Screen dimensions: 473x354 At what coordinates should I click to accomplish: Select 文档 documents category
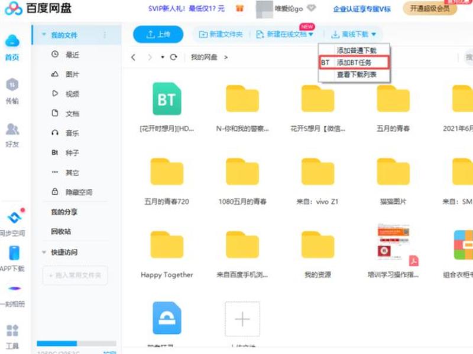click(x=72, y=113)
